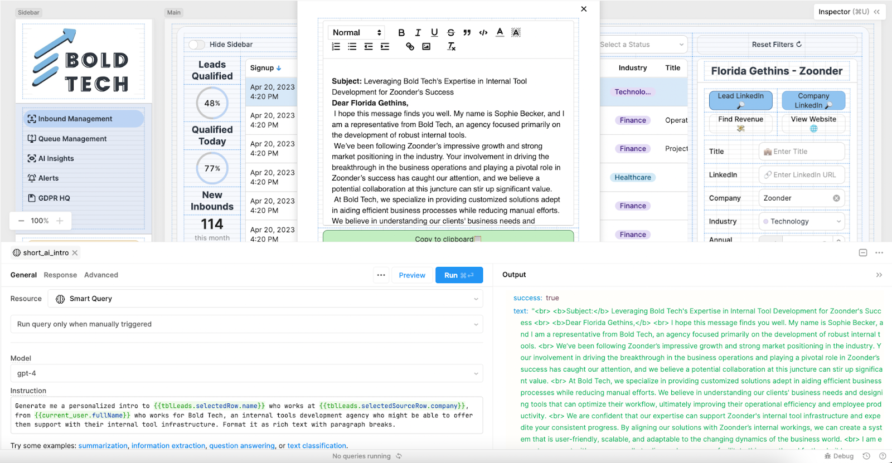The height and width of the screenshot is (463, 892).
Task: Insert a bulleted list
Action: coord(352,47)
